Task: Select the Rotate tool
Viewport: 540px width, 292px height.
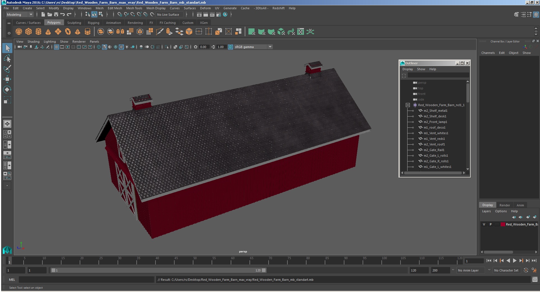Action: coord(7,90)
